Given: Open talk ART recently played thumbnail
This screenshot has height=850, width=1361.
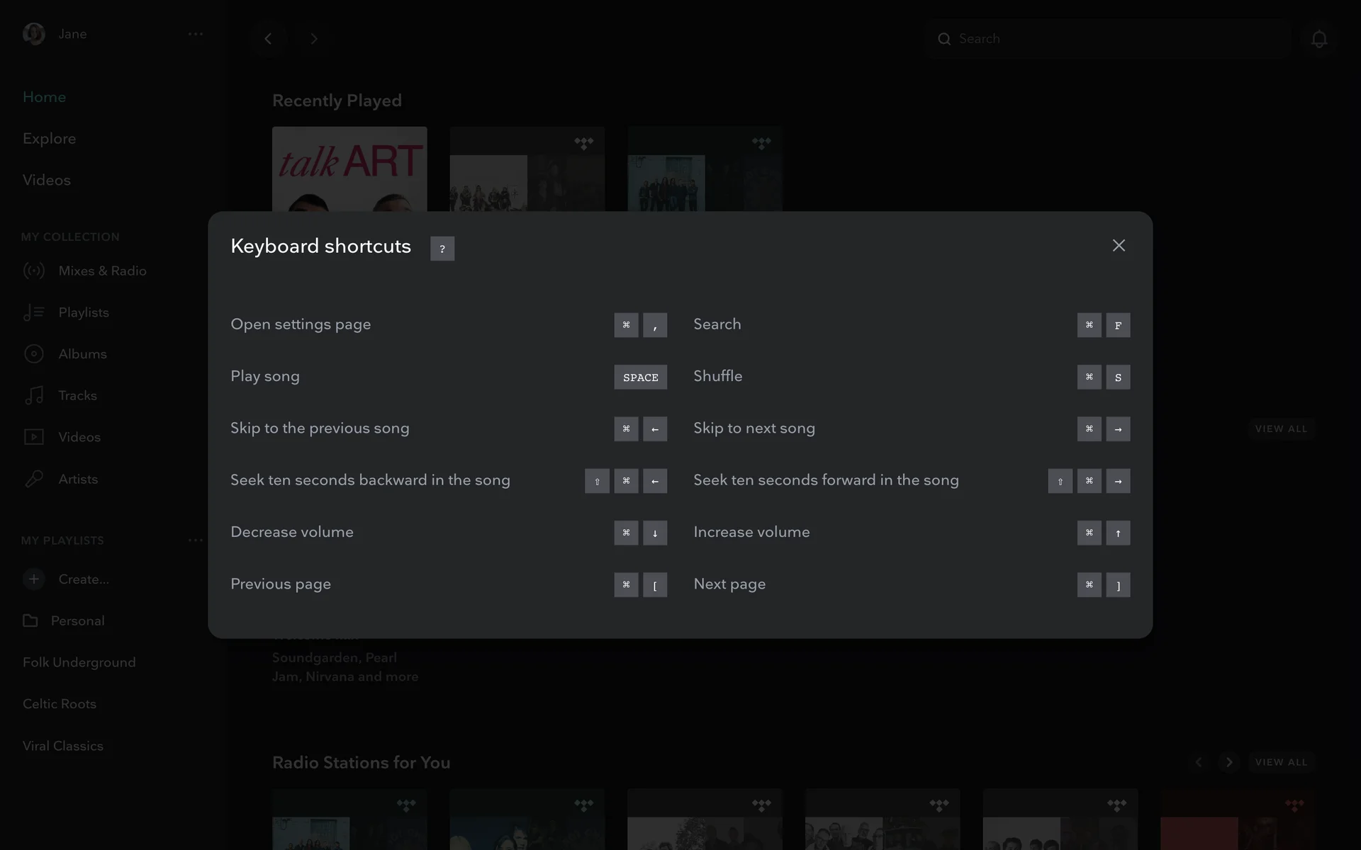Looking at the screenshot, I should tap(349, 169).
